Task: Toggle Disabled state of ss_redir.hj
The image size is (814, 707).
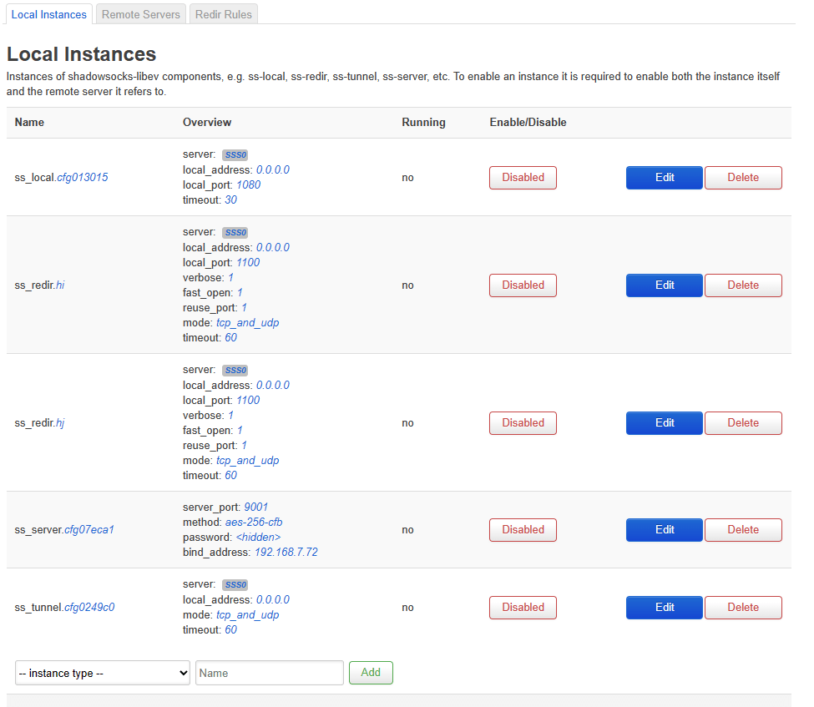Action: pyautogui.click(x=523, y=423)
